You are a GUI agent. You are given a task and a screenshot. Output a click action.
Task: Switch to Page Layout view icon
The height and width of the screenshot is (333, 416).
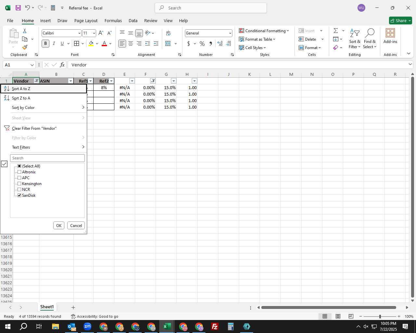338,316
